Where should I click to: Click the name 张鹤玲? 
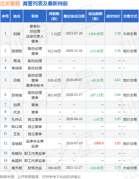(x=17, y=153)
